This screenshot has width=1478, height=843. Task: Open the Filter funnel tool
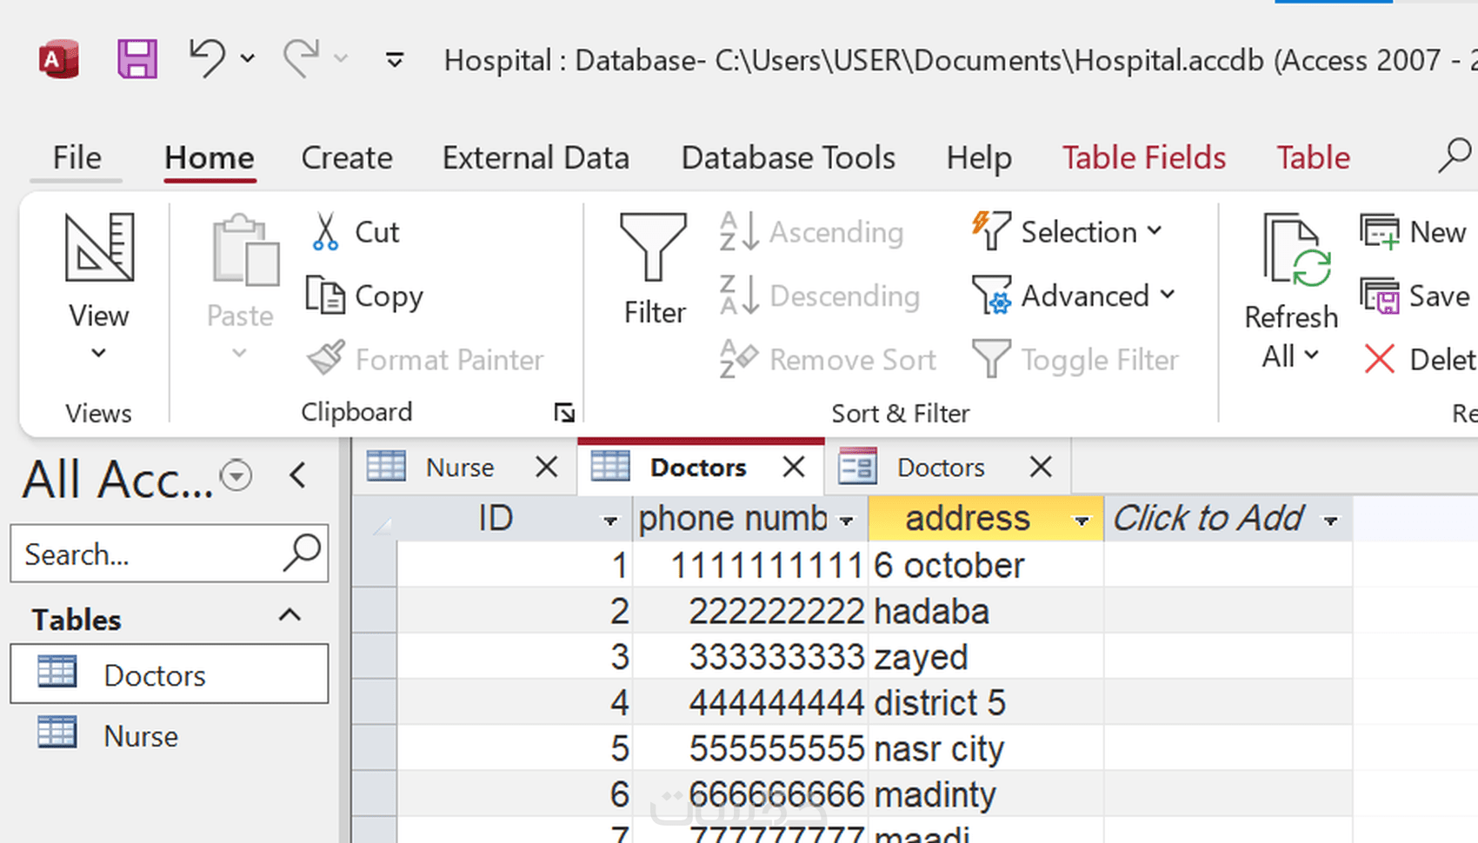(x=654, y=269)
